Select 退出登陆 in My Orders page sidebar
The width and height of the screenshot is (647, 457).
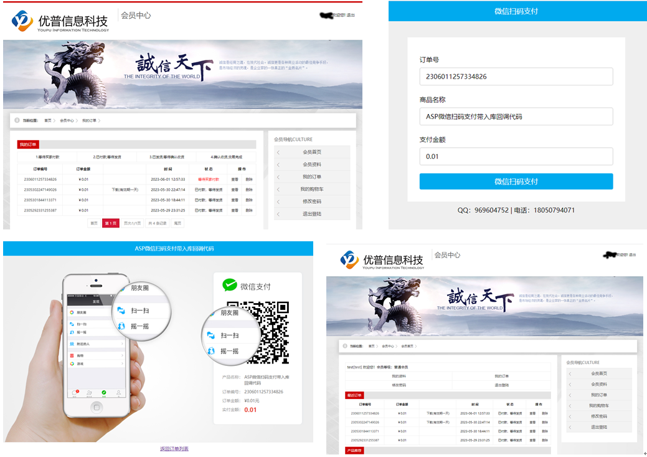[312, 214]
